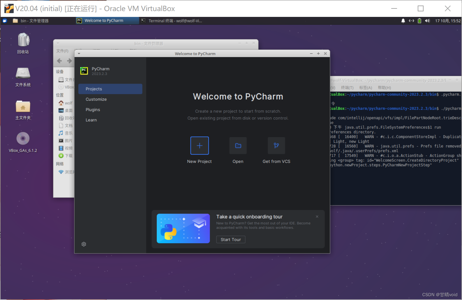Switch to Terminal taskbar item
Viewport: 462px width, 300px height.
[x=172, y=21]
